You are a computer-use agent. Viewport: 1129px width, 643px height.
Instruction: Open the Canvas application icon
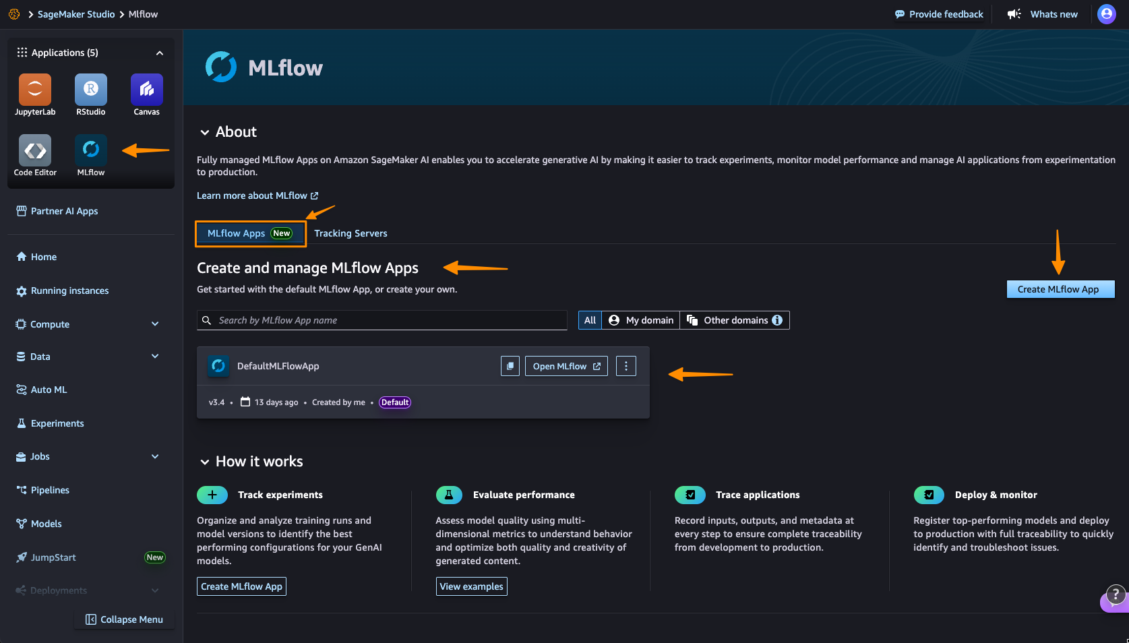[x=146, y=88]
